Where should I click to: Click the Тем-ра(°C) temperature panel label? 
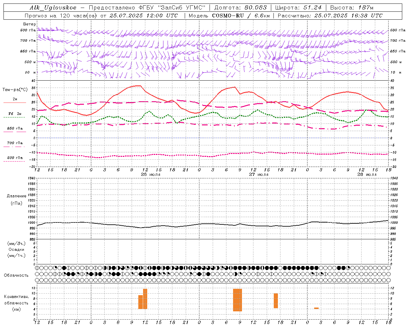click(15, 90)
